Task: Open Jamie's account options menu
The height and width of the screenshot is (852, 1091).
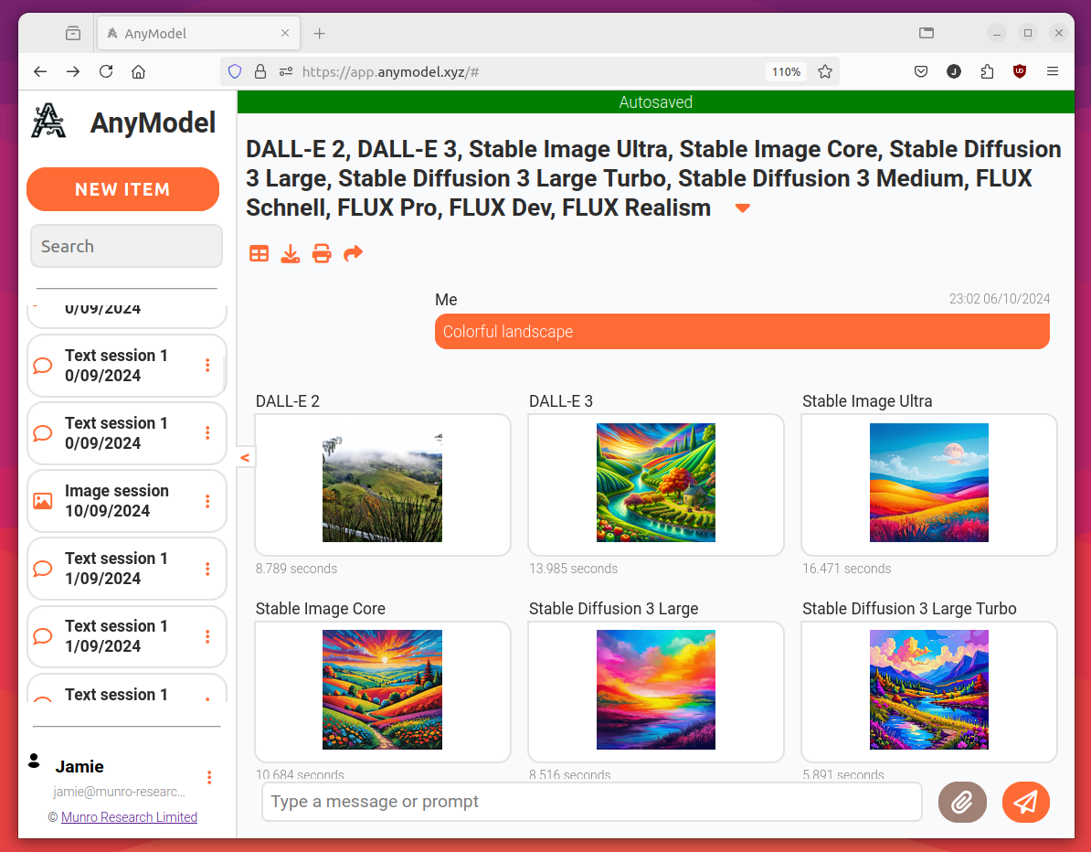Action: coord(209,778)
